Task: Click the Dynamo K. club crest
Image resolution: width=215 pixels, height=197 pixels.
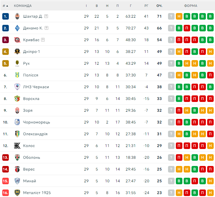Action: [17, 28]
